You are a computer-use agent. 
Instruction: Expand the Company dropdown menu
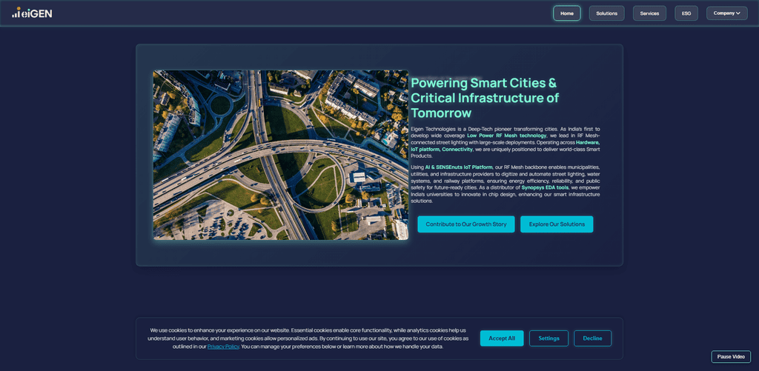(x=726, y=13)
